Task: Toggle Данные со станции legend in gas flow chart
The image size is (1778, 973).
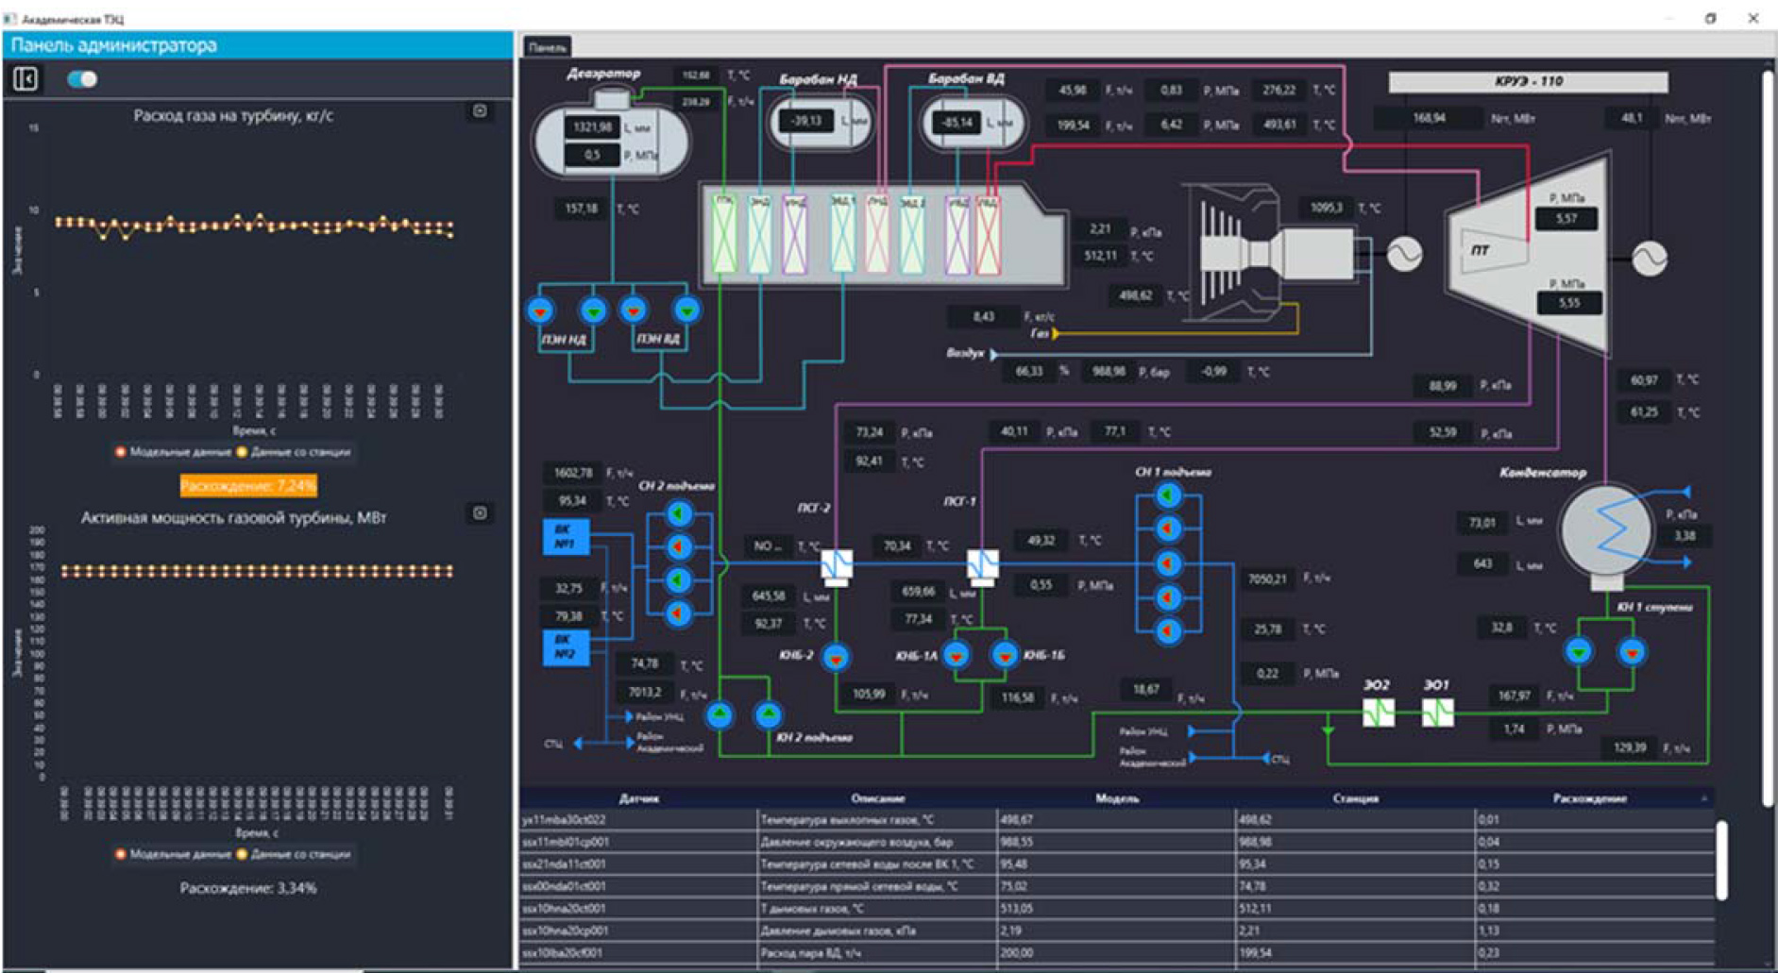Action: point(294,452)
